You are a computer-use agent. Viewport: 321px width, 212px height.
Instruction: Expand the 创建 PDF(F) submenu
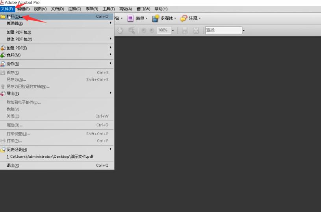click(x=57, y=48)
